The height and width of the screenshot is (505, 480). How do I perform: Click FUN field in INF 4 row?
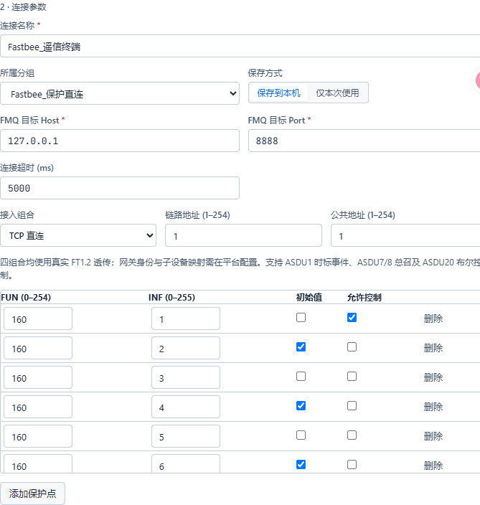click(x=38, y=407)
